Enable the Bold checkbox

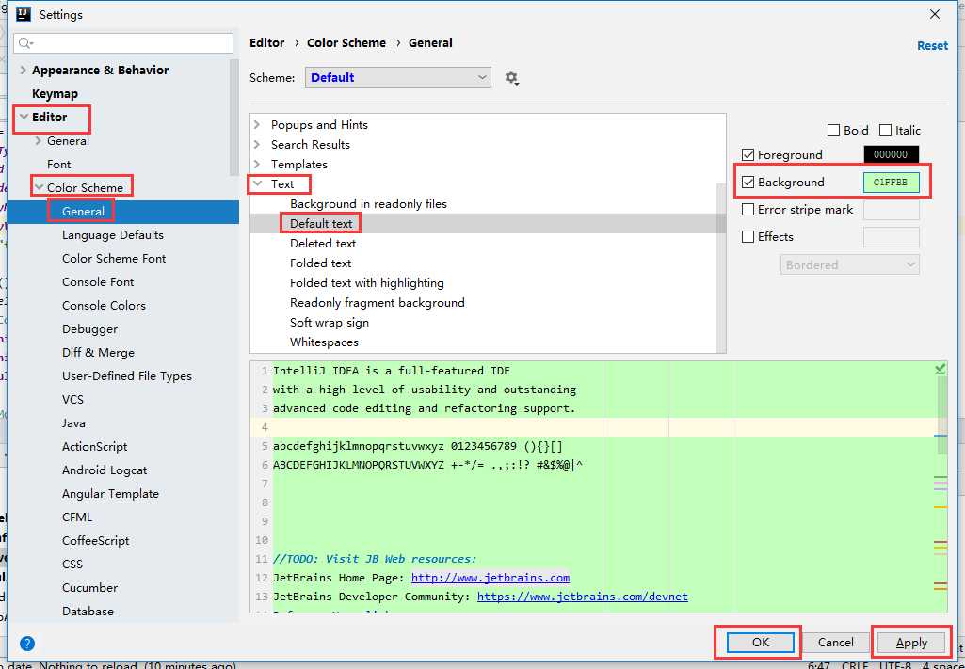click(x=834, y=131)
